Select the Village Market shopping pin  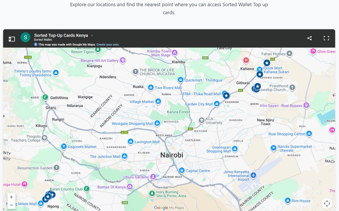(x=158, y=101)
